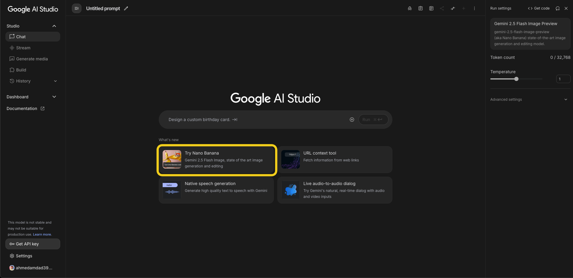
Task: Click the compress/collapse arrows icon
Action: click(x=453, y=8)
